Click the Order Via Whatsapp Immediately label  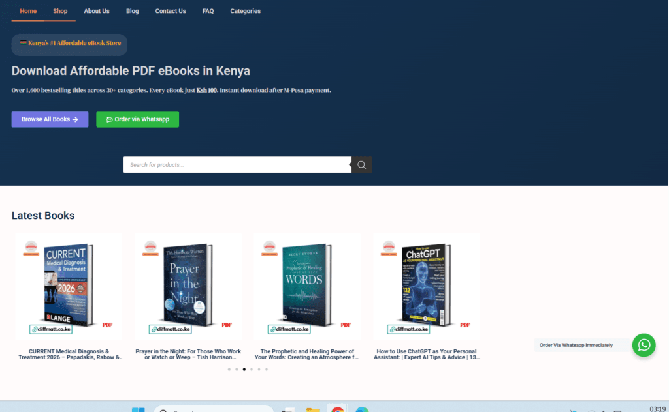pos(576,345)
